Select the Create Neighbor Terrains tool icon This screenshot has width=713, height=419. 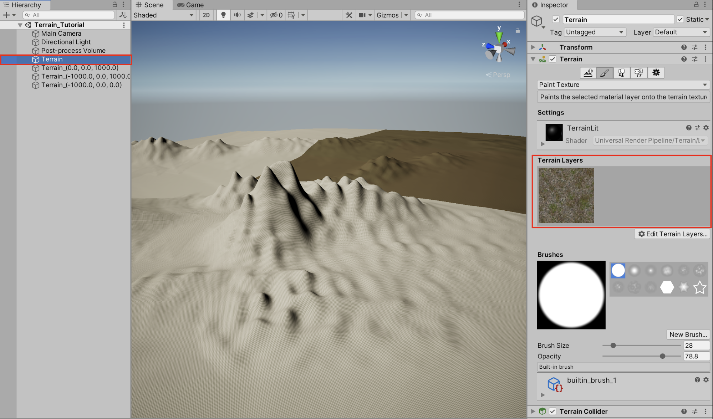(588, 73)
